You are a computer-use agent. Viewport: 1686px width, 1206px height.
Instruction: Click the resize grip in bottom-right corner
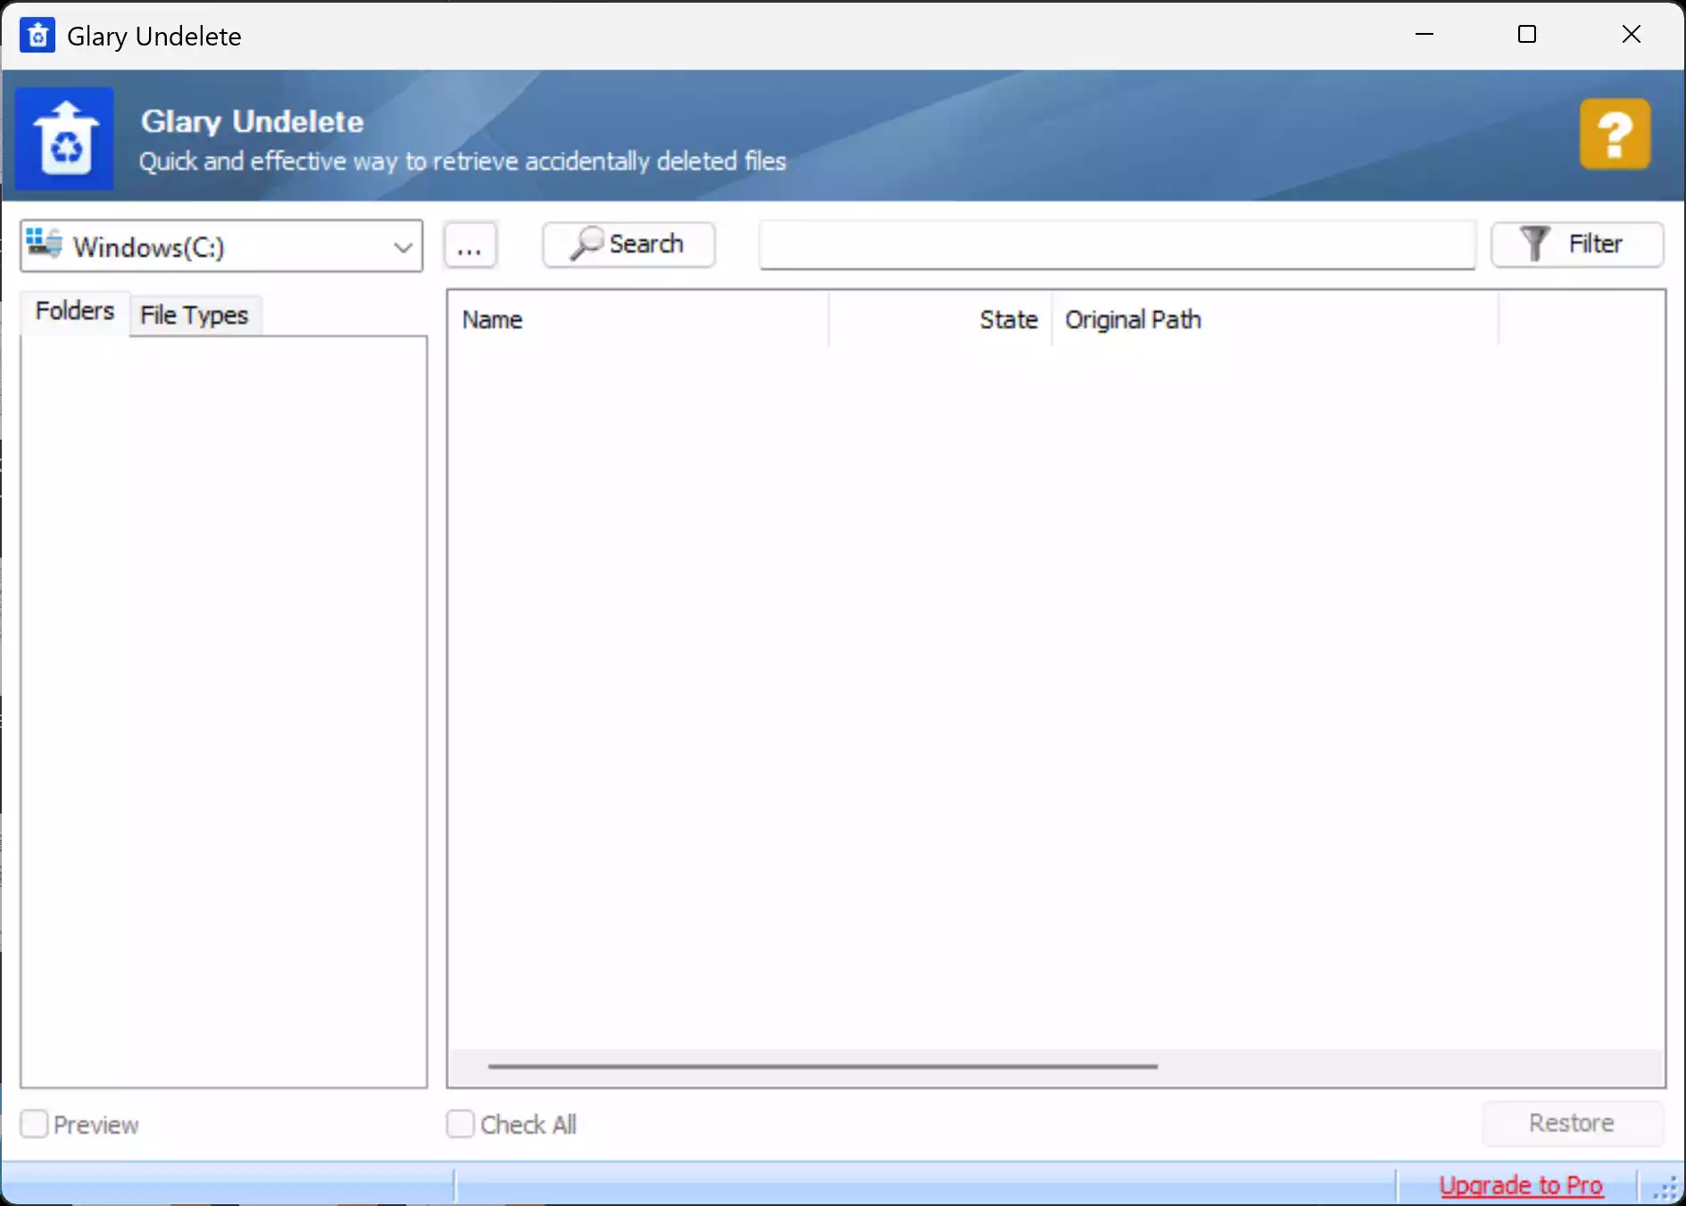(x=1665, y=1188)
